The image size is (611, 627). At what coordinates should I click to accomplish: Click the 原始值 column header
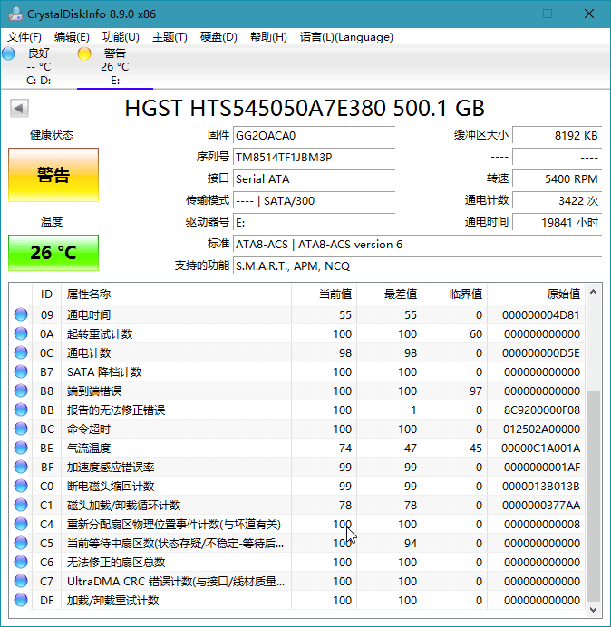tap(536, 294)
